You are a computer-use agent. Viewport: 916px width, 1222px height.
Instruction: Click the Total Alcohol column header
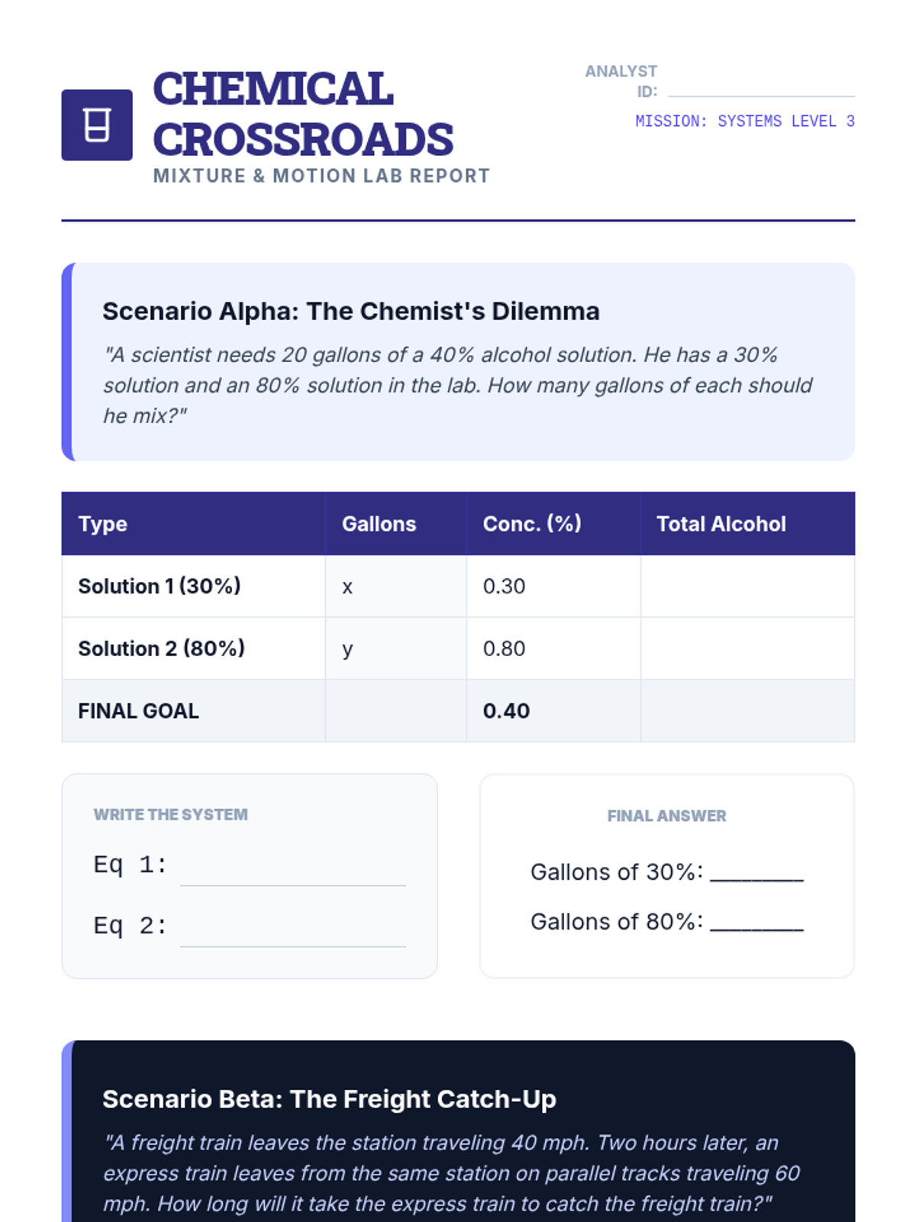[721, 524]
